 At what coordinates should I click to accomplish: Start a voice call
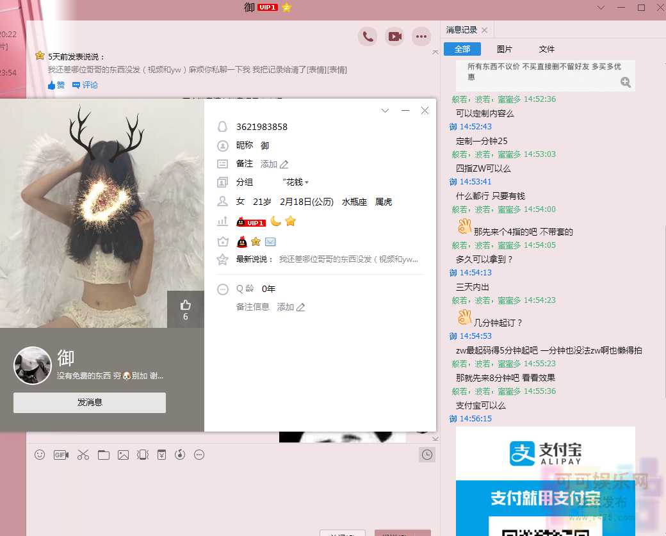coord(368,37)
